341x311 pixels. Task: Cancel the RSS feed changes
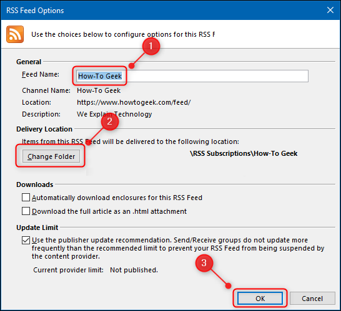point(312,299)
